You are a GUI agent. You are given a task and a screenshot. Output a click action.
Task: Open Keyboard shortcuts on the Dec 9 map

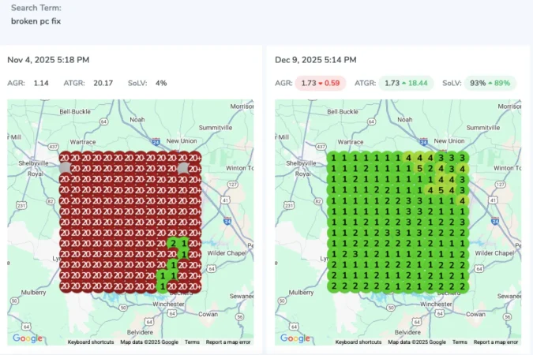(358, 342)
